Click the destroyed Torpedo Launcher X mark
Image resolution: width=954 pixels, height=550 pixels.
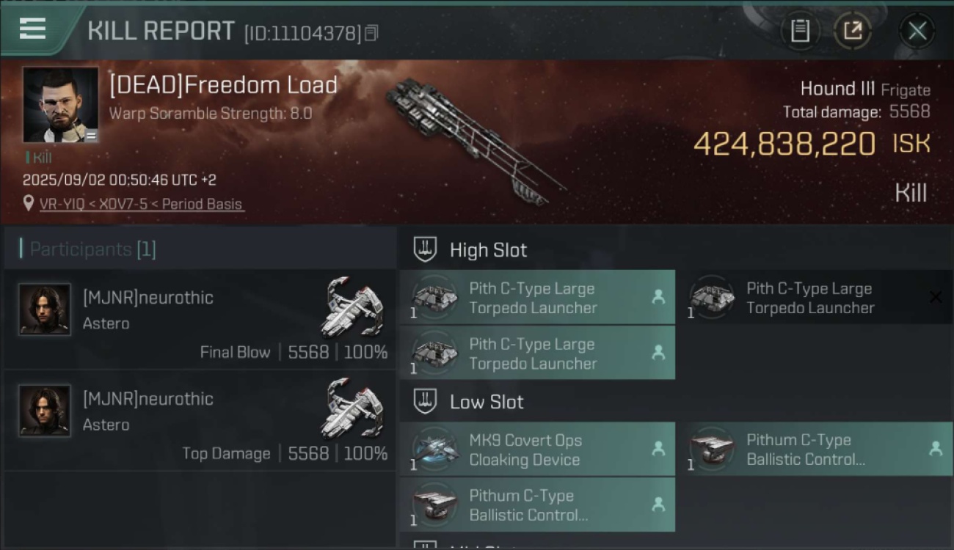[x=936, y=297]
